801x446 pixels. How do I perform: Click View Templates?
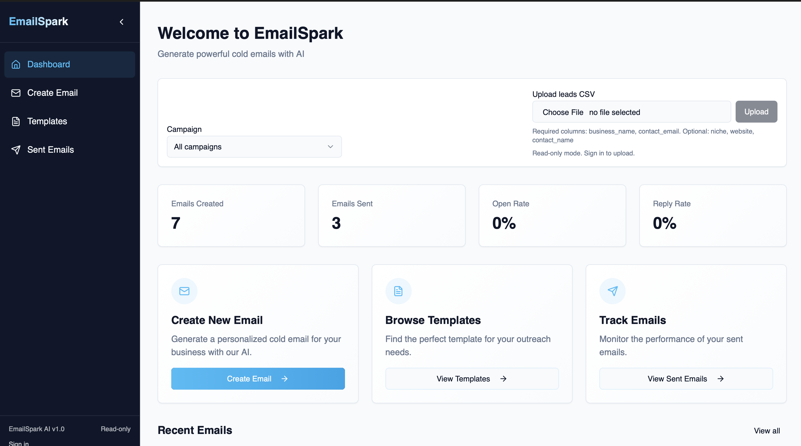[x=471, y=378]
